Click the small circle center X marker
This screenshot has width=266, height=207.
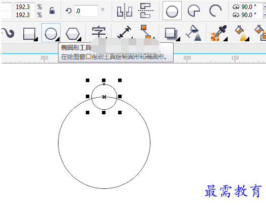104,97
